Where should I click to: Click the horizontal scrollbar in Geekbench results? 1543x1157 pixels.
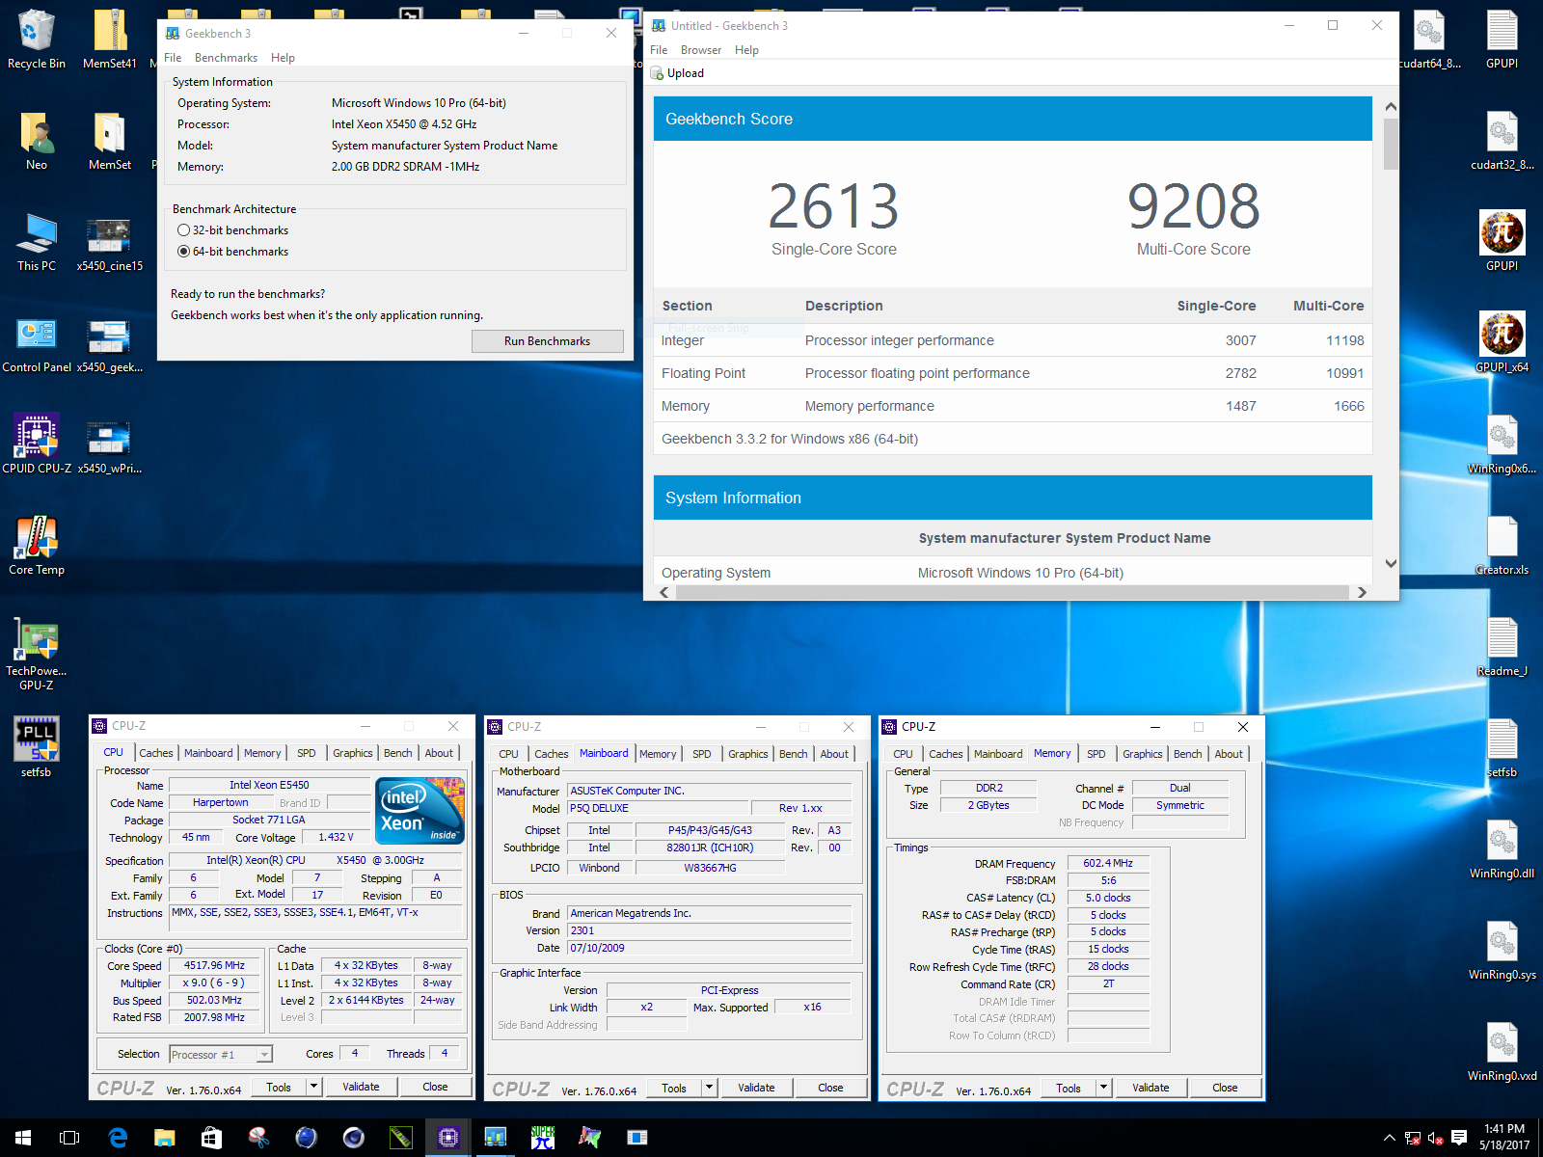click(1012, 592)
